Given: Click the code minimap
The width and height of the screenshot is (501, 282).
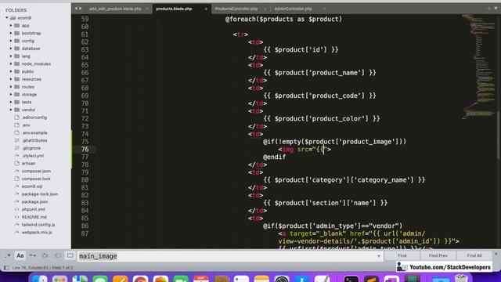Looking at the screenshot, I should (478, 67).
